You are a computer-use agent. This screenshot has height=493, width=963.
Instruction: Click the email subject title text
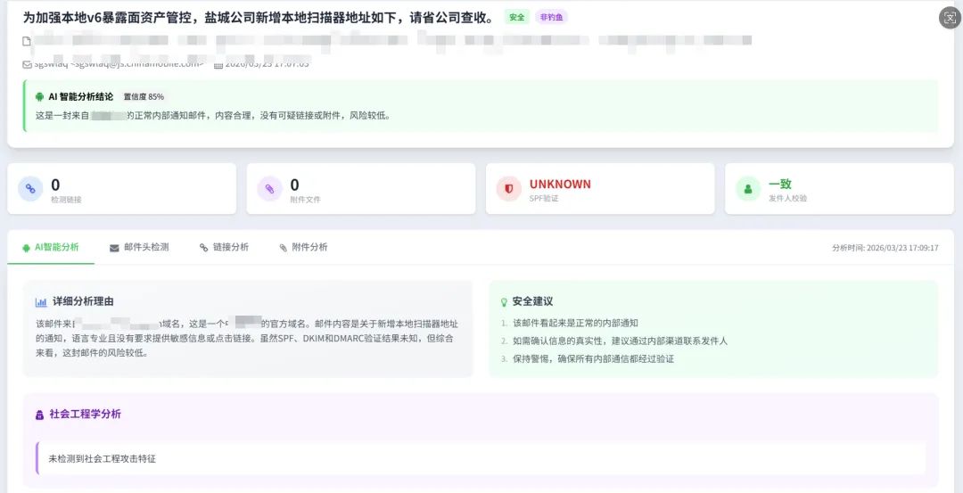[259, 17]
